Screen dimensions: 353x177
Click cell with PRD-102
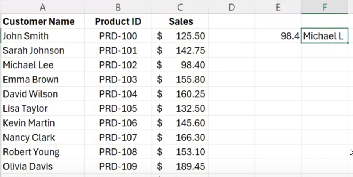coord(118,65)
